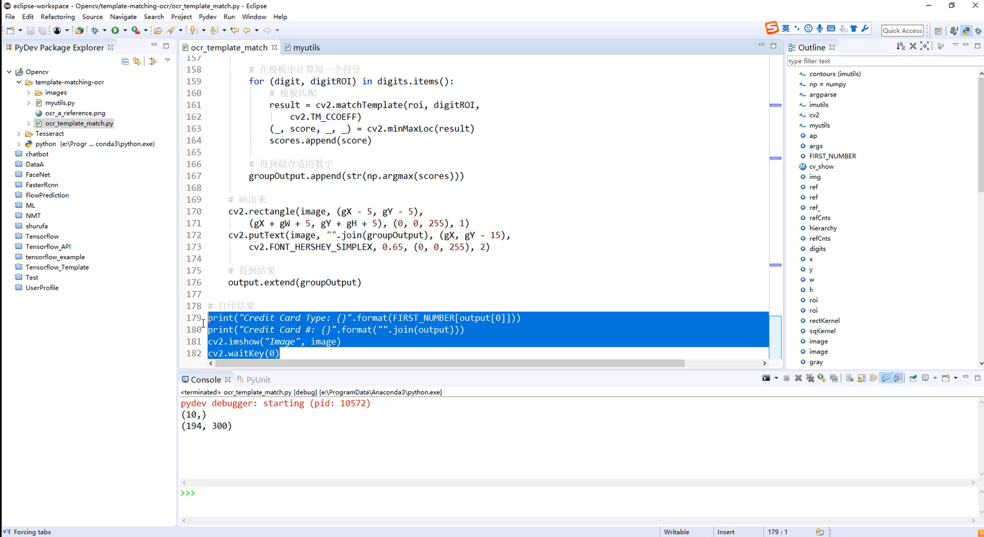Image resolution: width=984 pixels, height=537 pixels.
Task: Collapse the template-matching-ocr folder
Action: coord(19,82)
